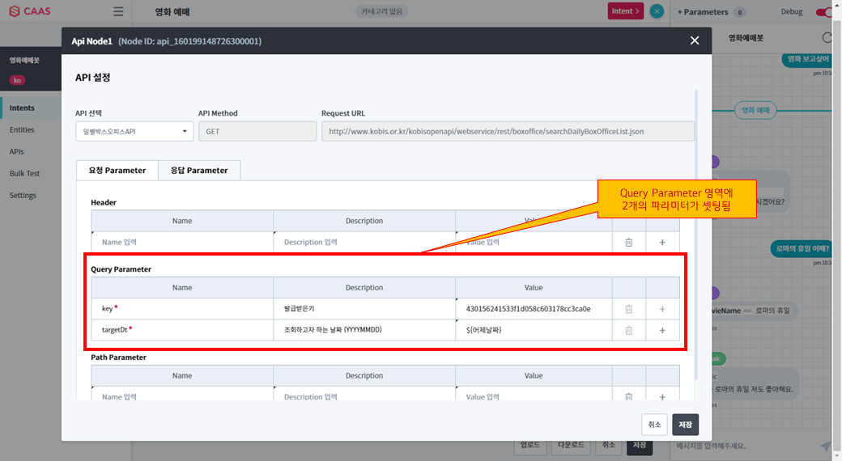This screenshot has width=842, height=461.
Task: Click trash icon in targetDt row
Action: coord(628,330)
